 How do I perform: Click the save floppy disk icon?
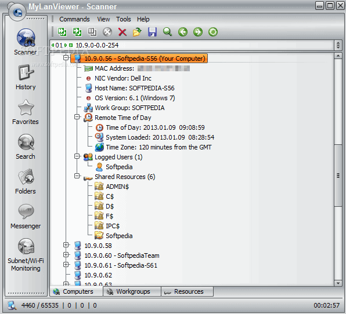(152, 32)
